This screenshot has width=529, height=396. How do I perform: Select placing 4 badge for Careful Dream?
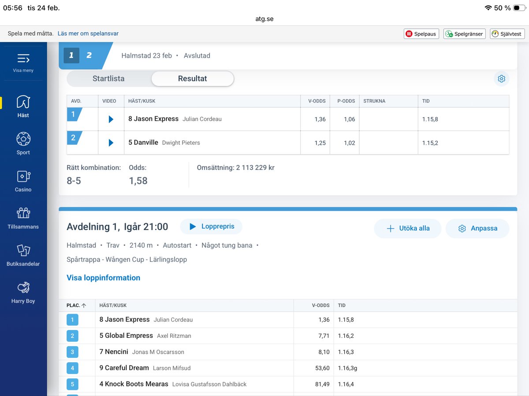pos(72,368)
